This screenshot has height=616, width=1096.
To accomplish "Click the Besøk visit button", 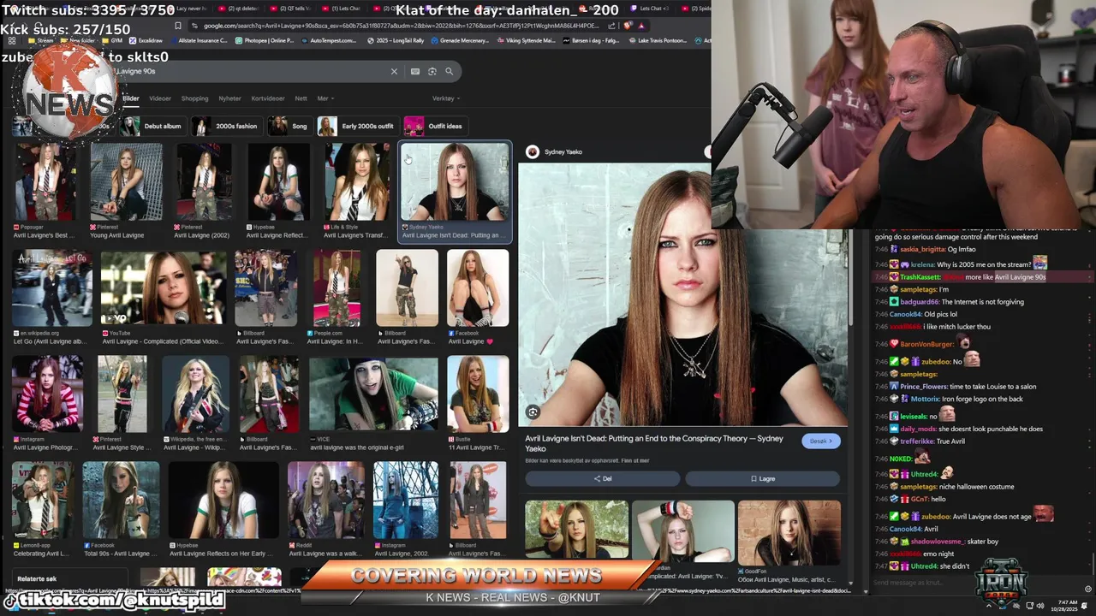I will click(x=820, y=441).
